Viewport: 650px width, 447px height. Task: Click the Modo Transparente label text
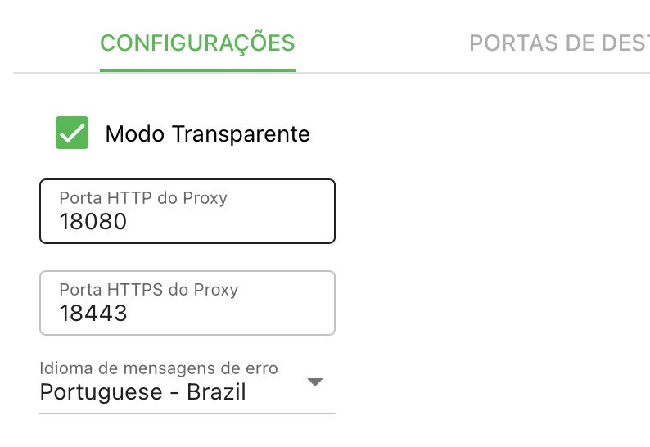pos(208,134)
